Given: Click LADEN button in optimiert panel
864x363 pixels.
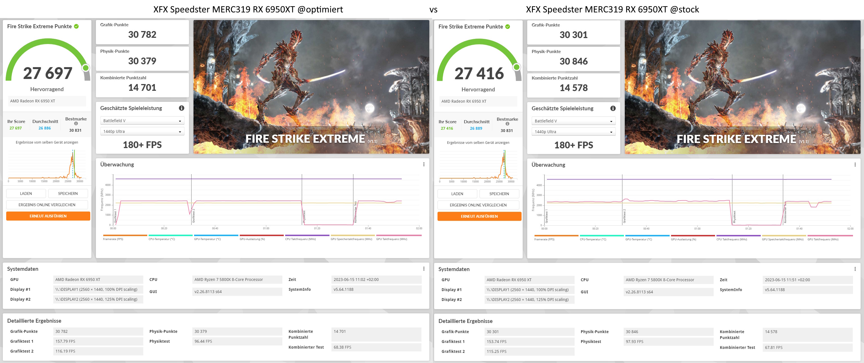Looking at the screenshot, I should (26, 193).
